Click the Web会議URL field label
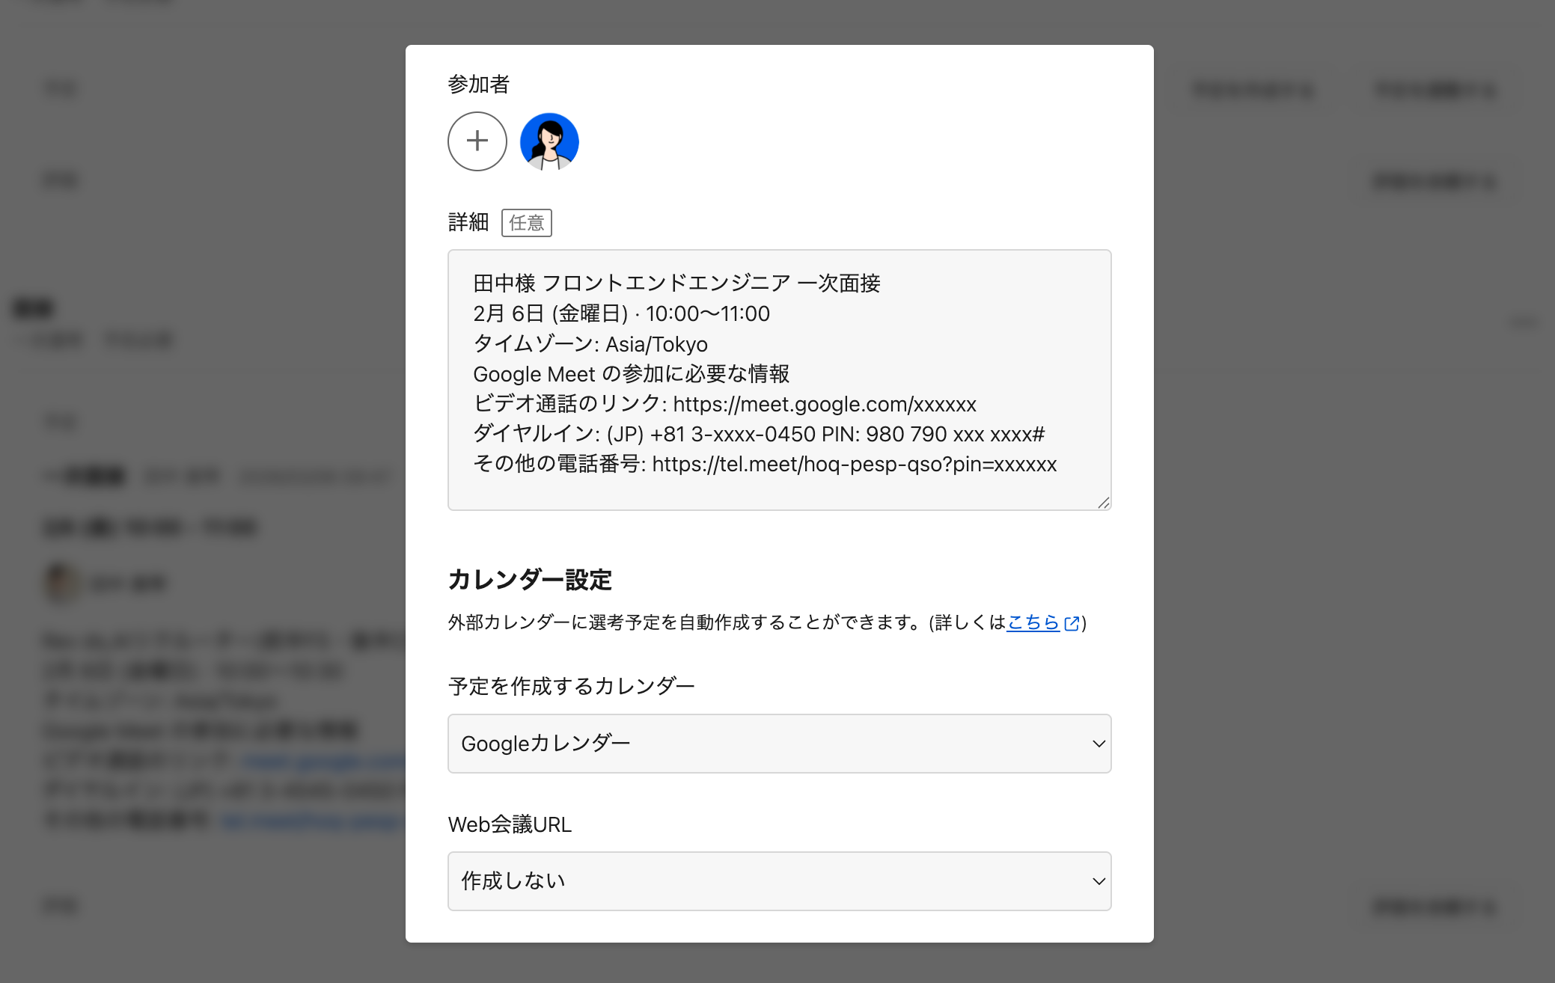 [510, 824]
